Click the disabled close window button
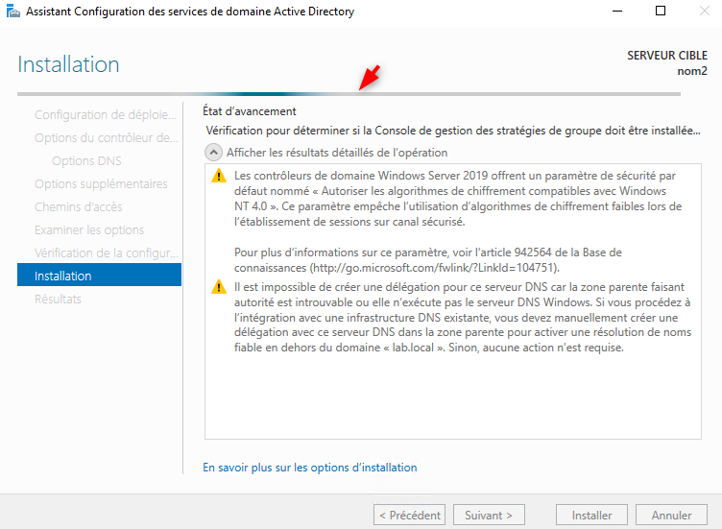722x529 pixels. 704,12
